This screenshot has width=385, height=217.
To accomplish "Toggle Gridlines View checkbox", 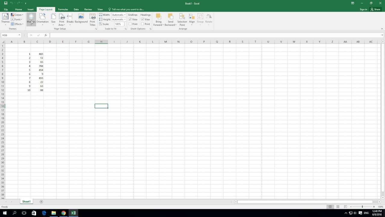I will tap(130, 19).
